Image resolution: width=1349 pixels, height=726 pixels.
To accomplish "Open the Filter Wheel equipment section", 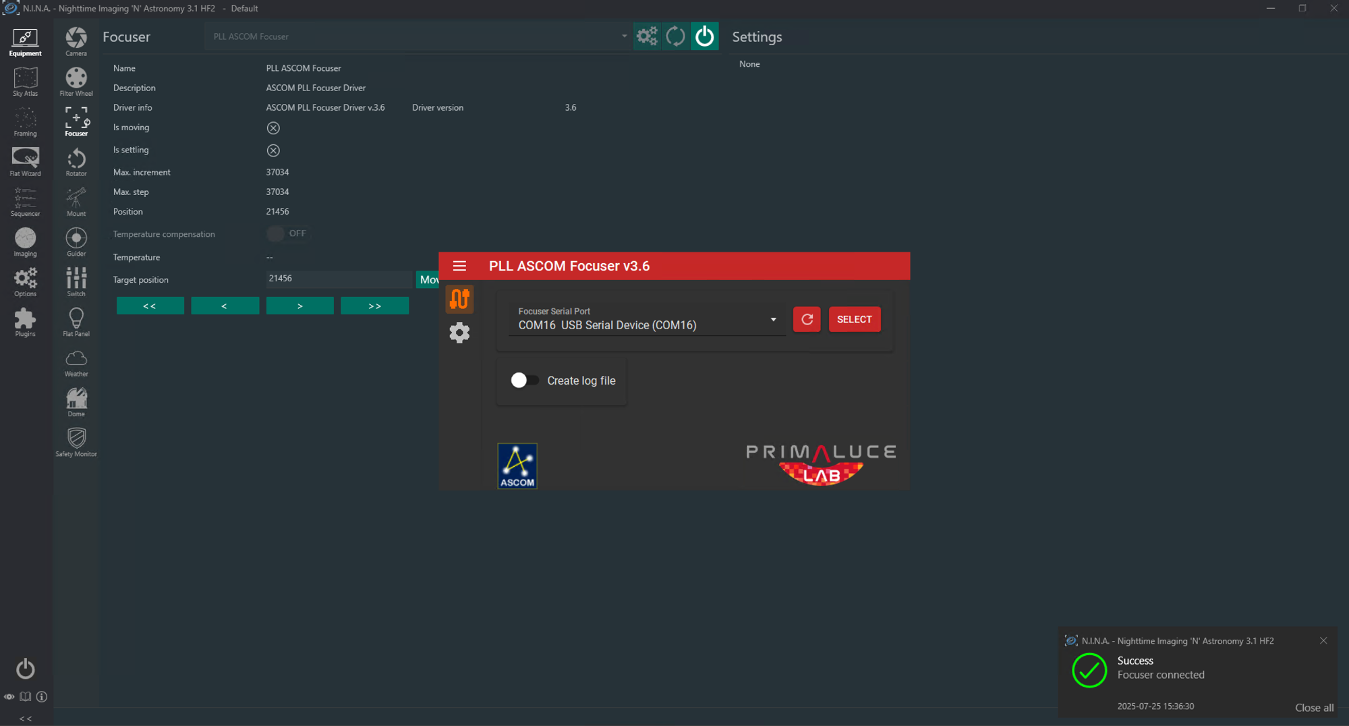I will [x=76, y=82].
